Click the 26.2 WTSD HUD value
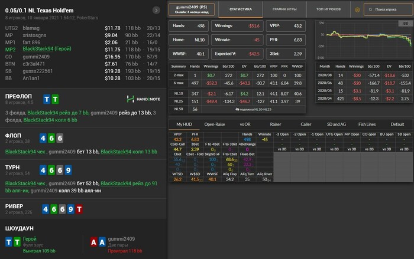 pyautogui.click(x=177, y=179)
